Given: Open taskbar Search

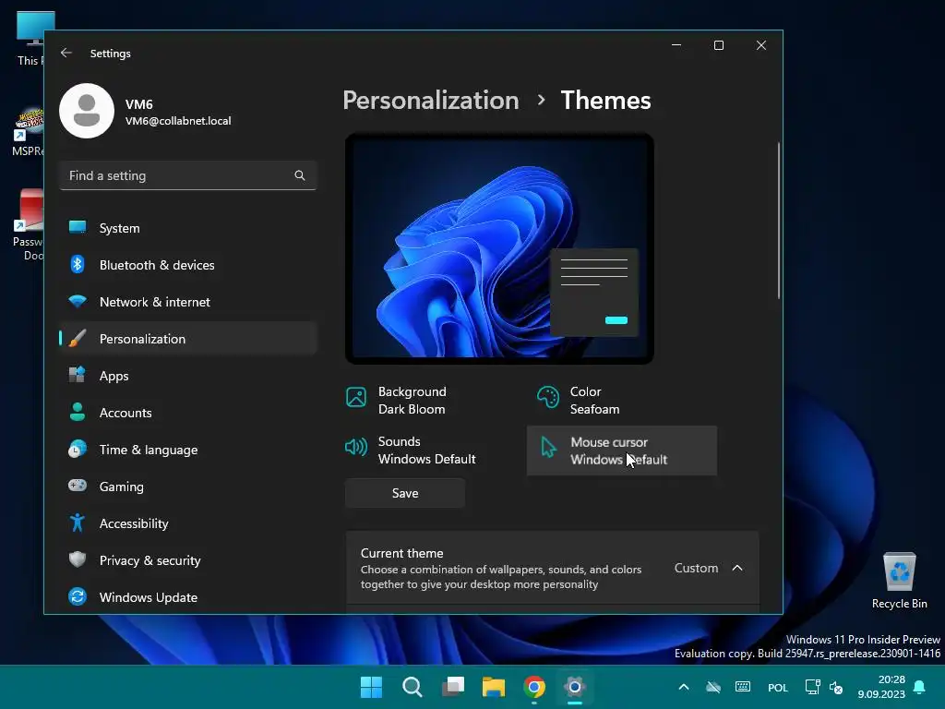Looking at the screenshot, I should coord(413,687).
